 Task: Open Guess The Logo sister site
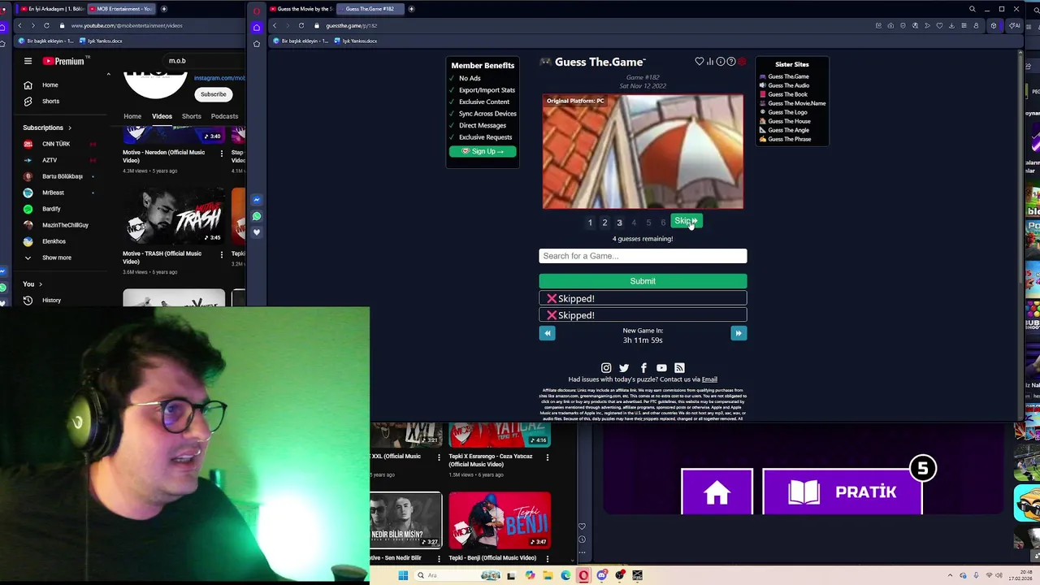tap(787, 112)
